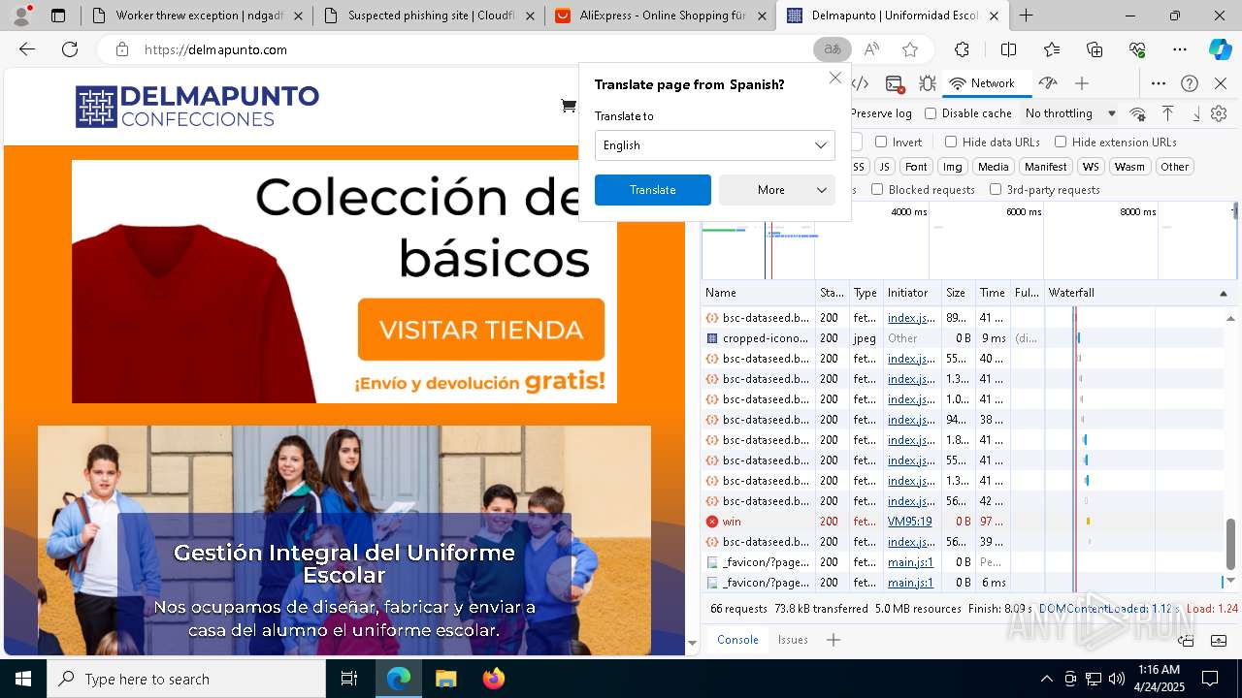
Task: Sort by the Waterfall column arrow
Action: [x=1224, y=293]
